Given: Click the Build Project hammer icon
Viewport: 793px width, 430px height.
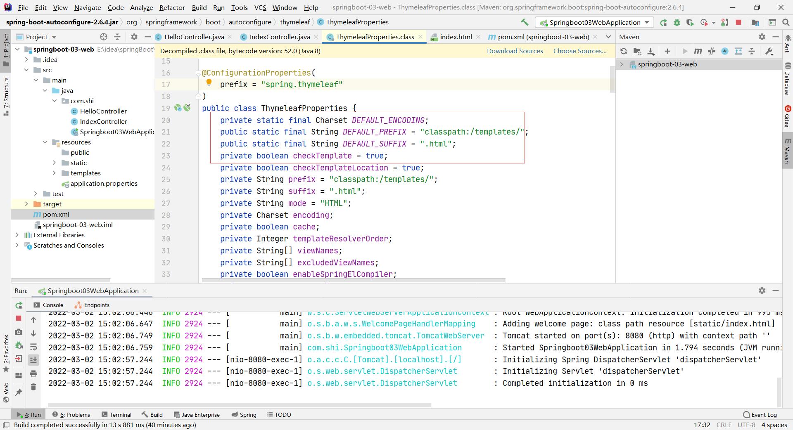Looking at the screenshot, I should coord(525,22).
